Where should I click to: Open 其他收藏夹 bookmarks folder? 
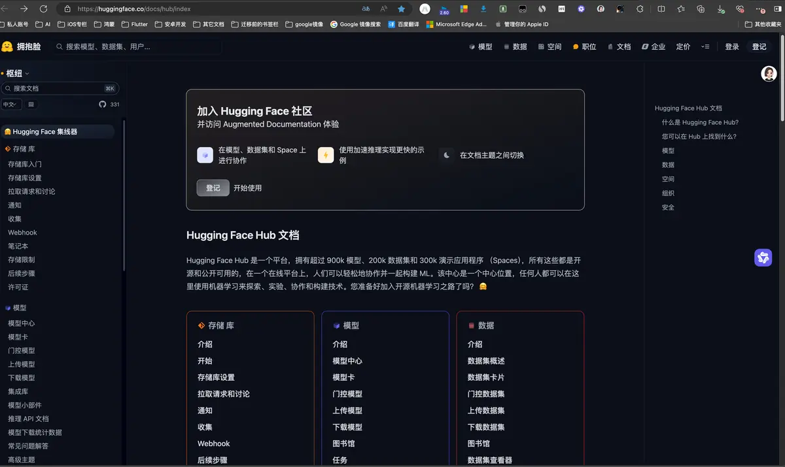pos(762,24)
